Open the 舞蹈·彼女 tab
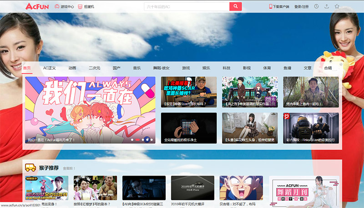Screen dimensions: 364x208 pyautogui.click(x=162, y=68)
